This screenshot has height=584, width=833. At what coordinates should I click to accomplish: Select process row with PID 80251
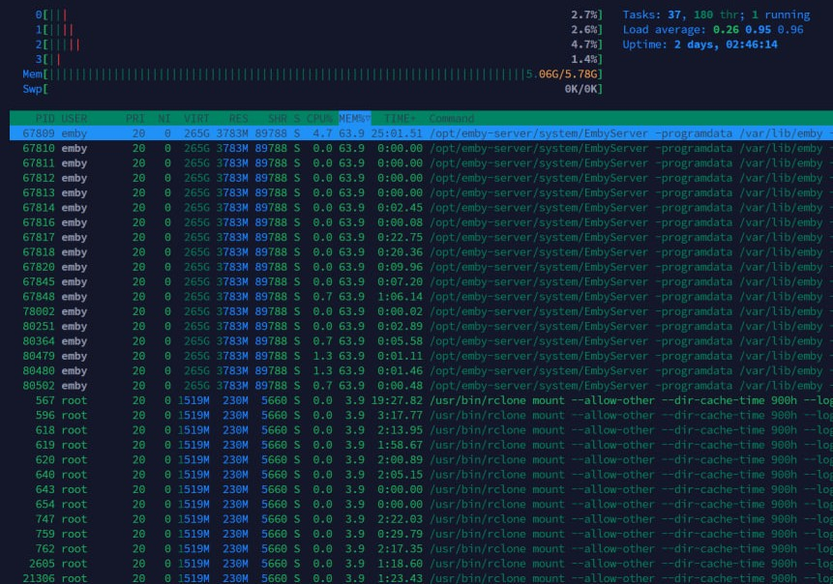(421, 327)
